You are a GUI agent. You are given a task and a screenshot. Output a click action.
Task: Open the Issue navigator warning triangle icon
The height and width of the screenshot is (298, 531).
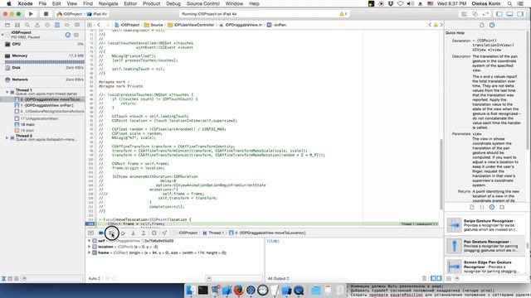point(37,25)
